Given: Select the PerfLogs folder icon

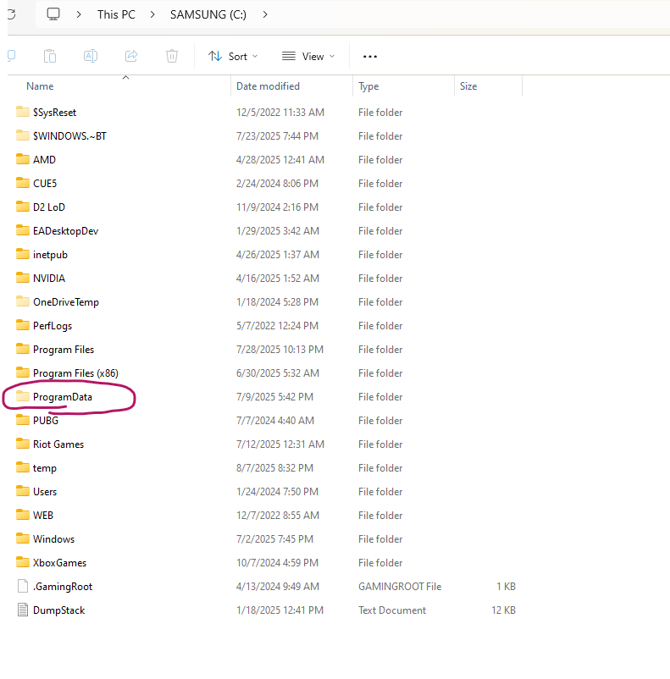Looking at the screenshot, I should 23,325.
